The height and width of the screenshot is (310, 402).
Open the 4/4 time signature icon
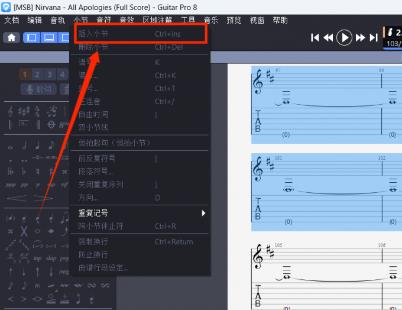click(x=37, y=111)
